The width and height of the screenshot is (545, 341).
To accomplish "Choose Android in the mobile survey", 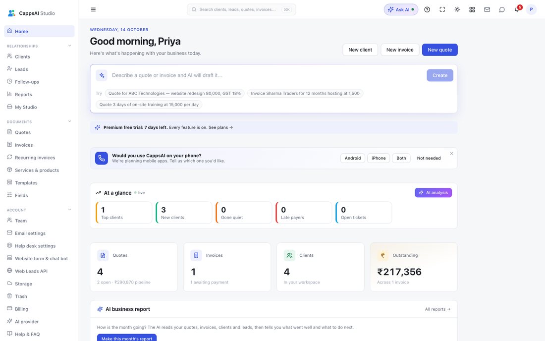I will (x=352, y=158).
